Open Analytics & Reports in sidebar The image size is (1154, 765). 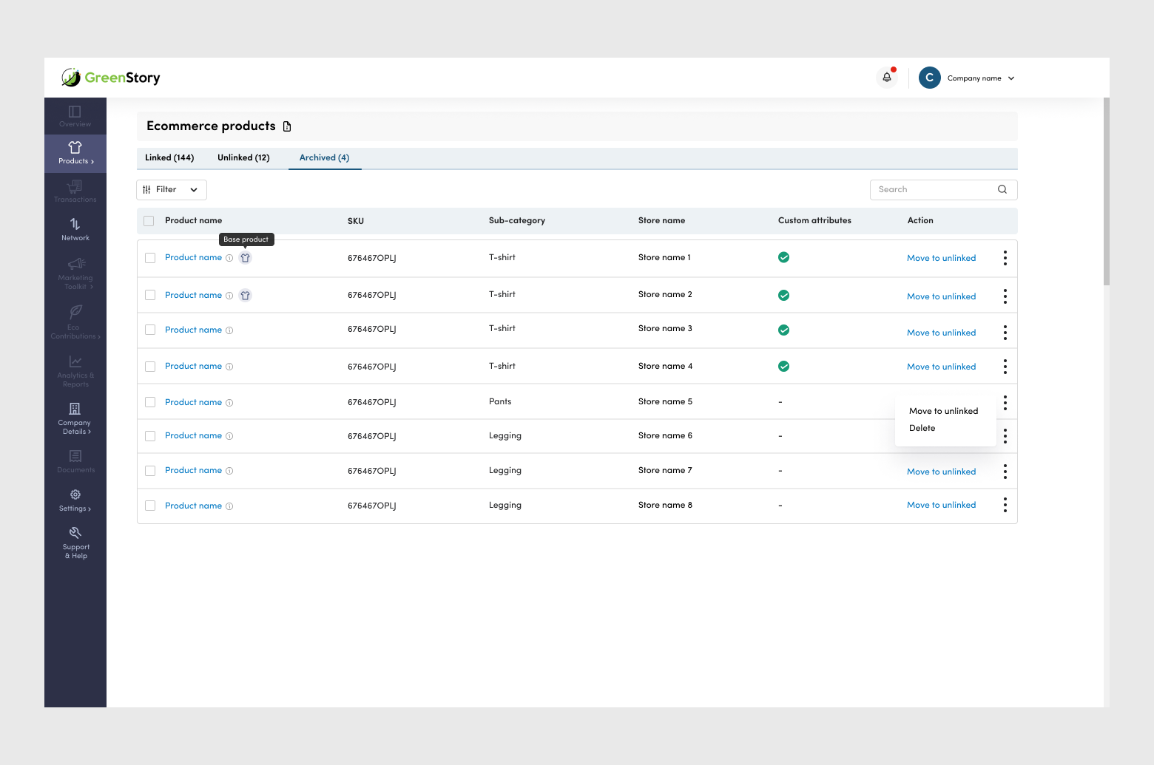click(75, 371)
